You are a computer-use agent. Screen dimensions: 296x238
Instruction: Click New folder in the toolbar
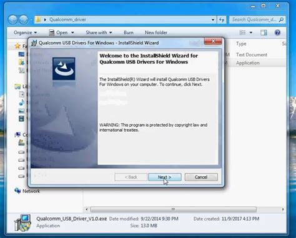point(156,32)
